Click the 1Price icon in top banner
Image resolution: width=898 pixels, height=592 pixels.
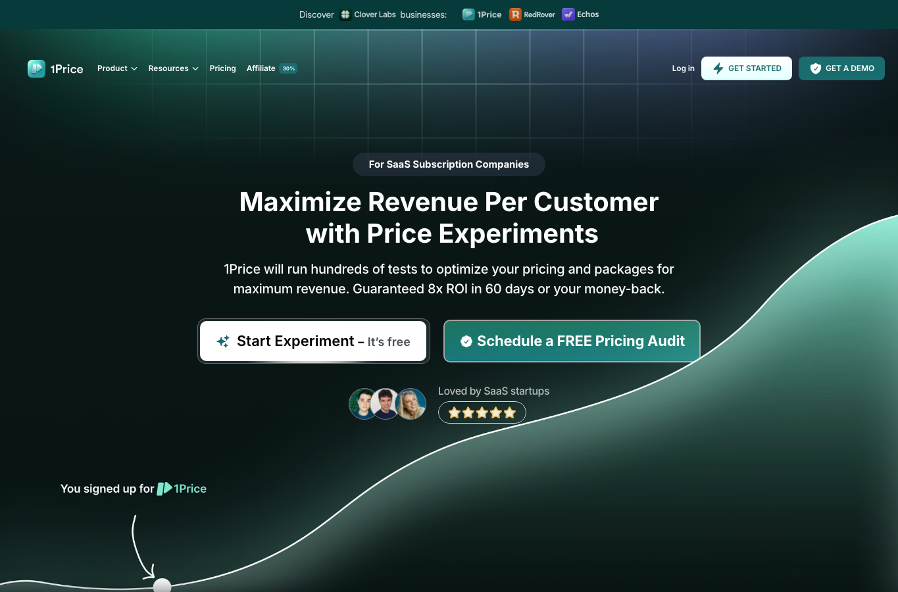[x=468, y=14]
